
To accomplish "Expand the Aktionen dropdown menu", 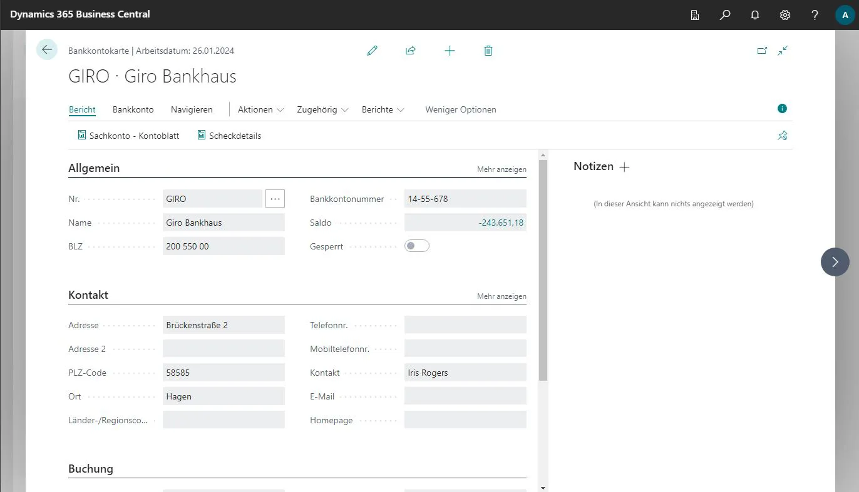I will (x=261, y=109).
